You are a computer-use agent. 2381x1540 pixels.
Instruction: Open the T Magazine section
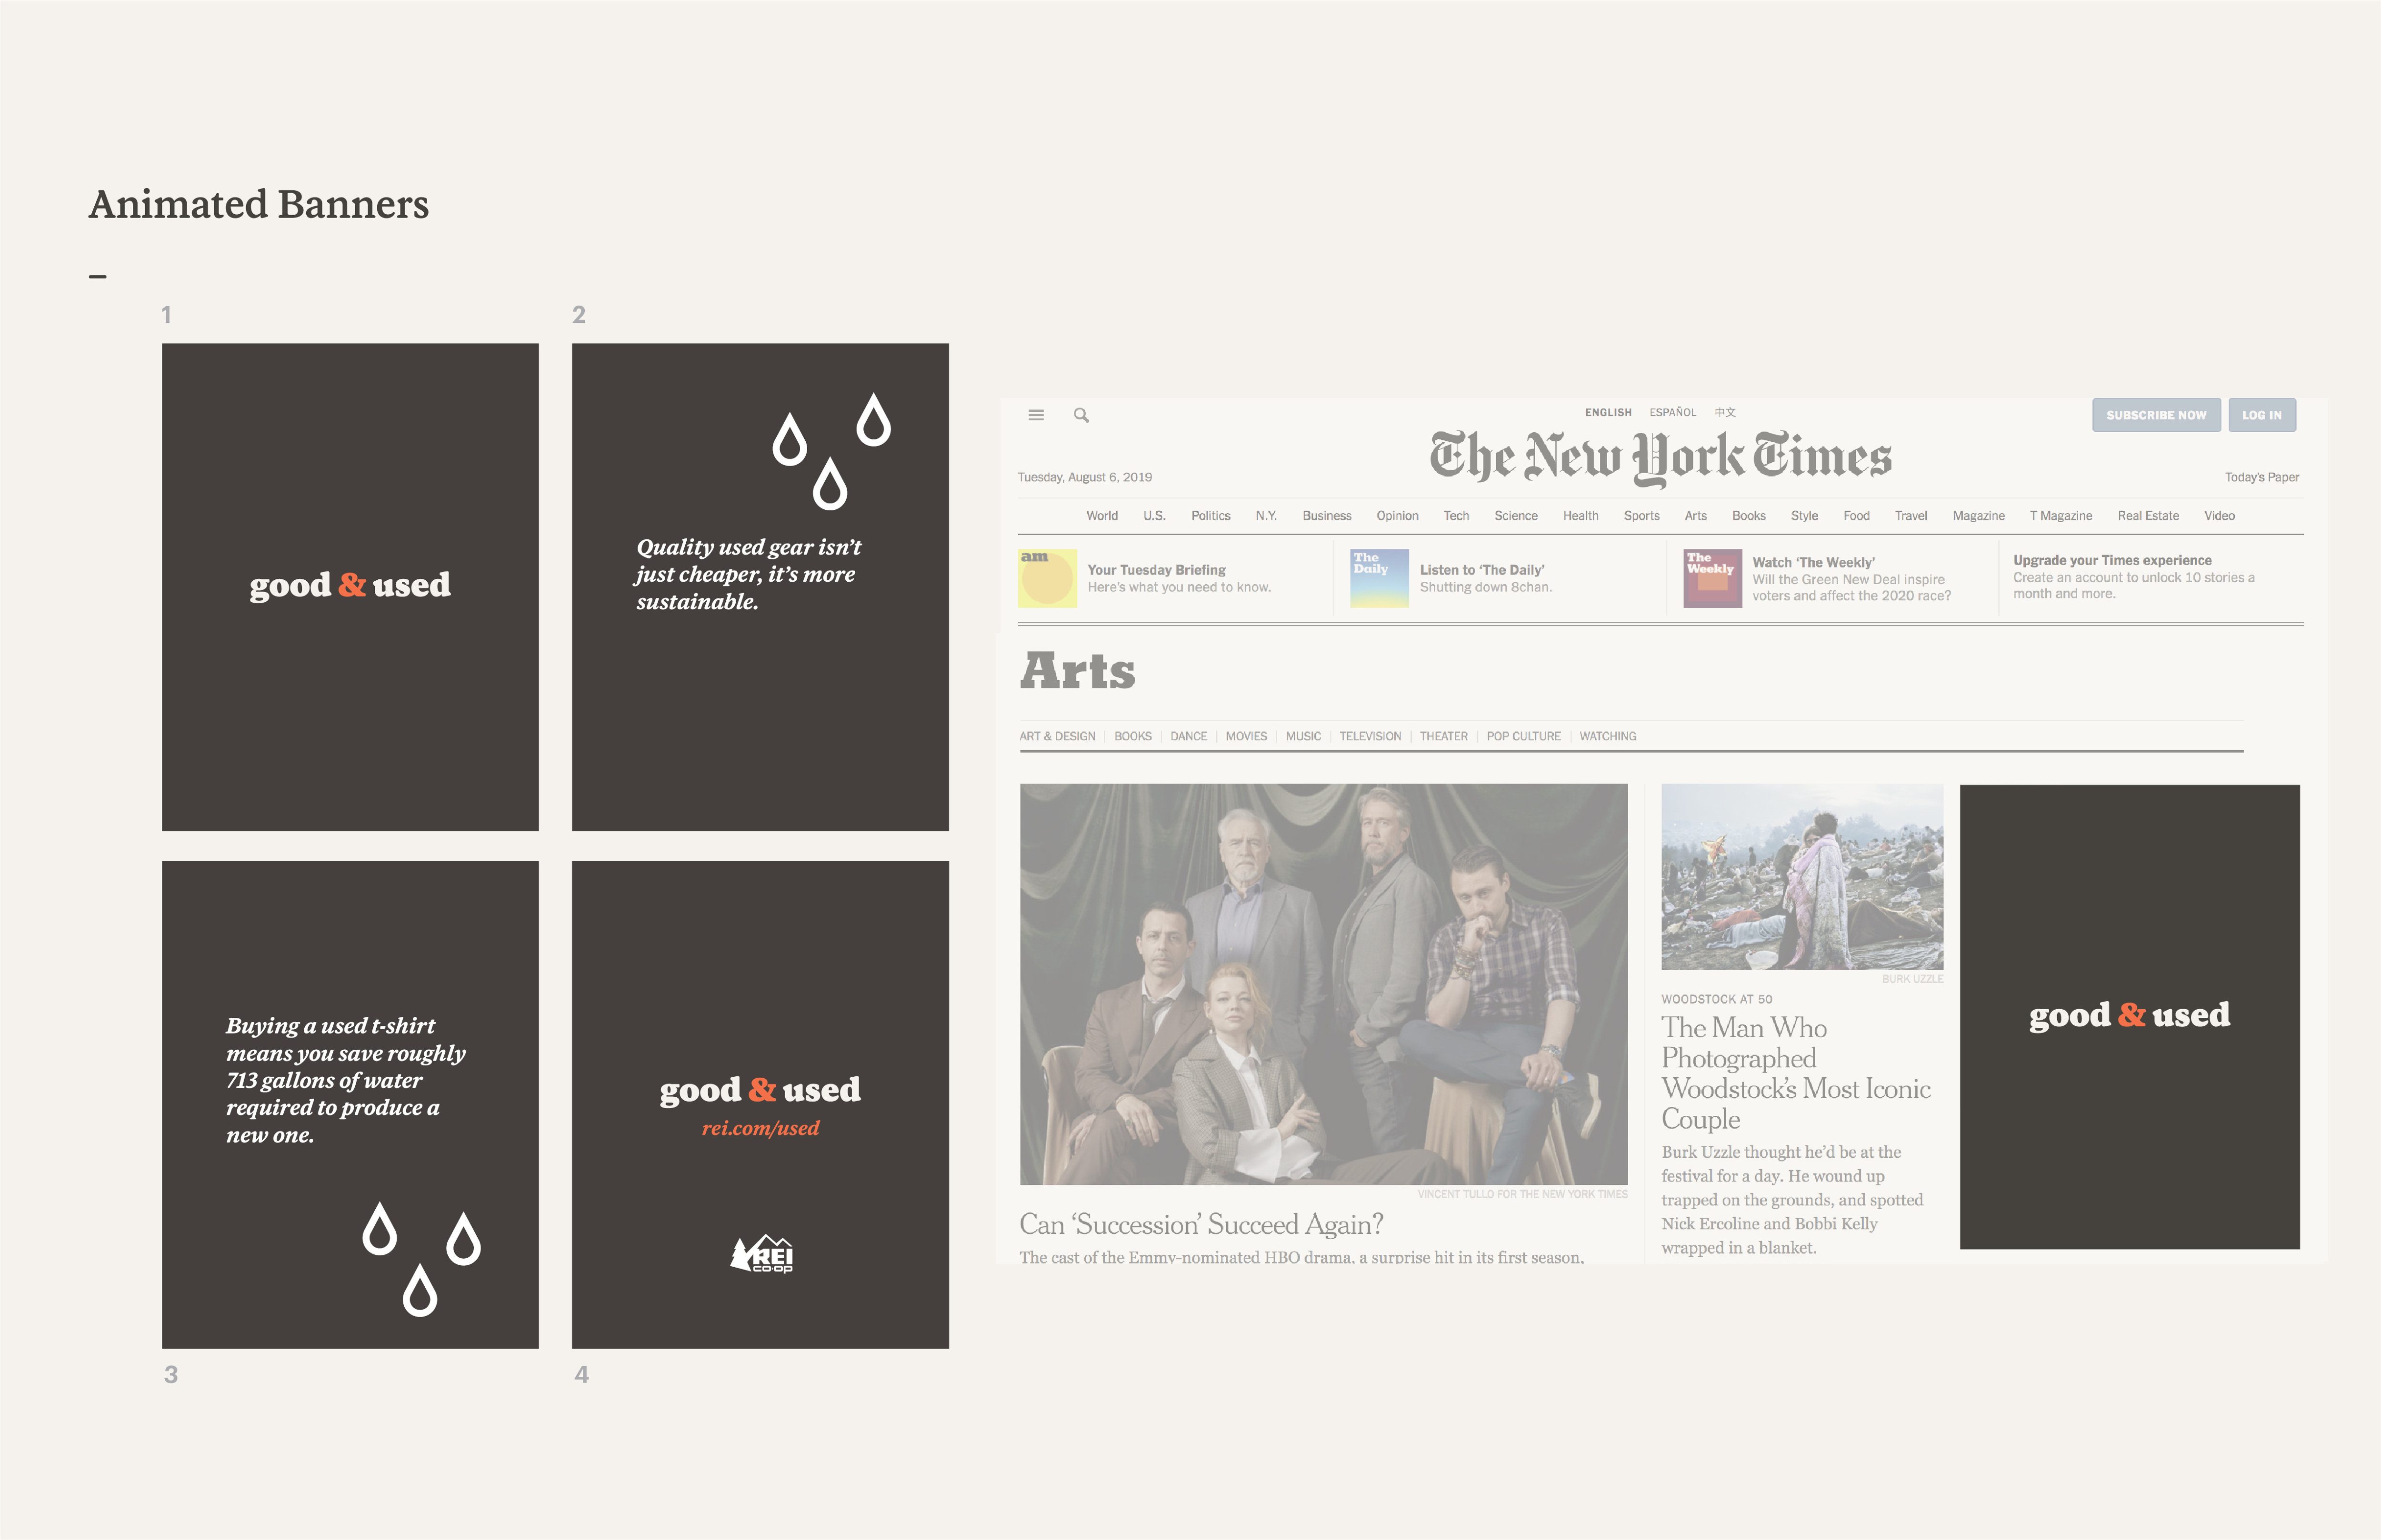click(x=2061, y=516)
